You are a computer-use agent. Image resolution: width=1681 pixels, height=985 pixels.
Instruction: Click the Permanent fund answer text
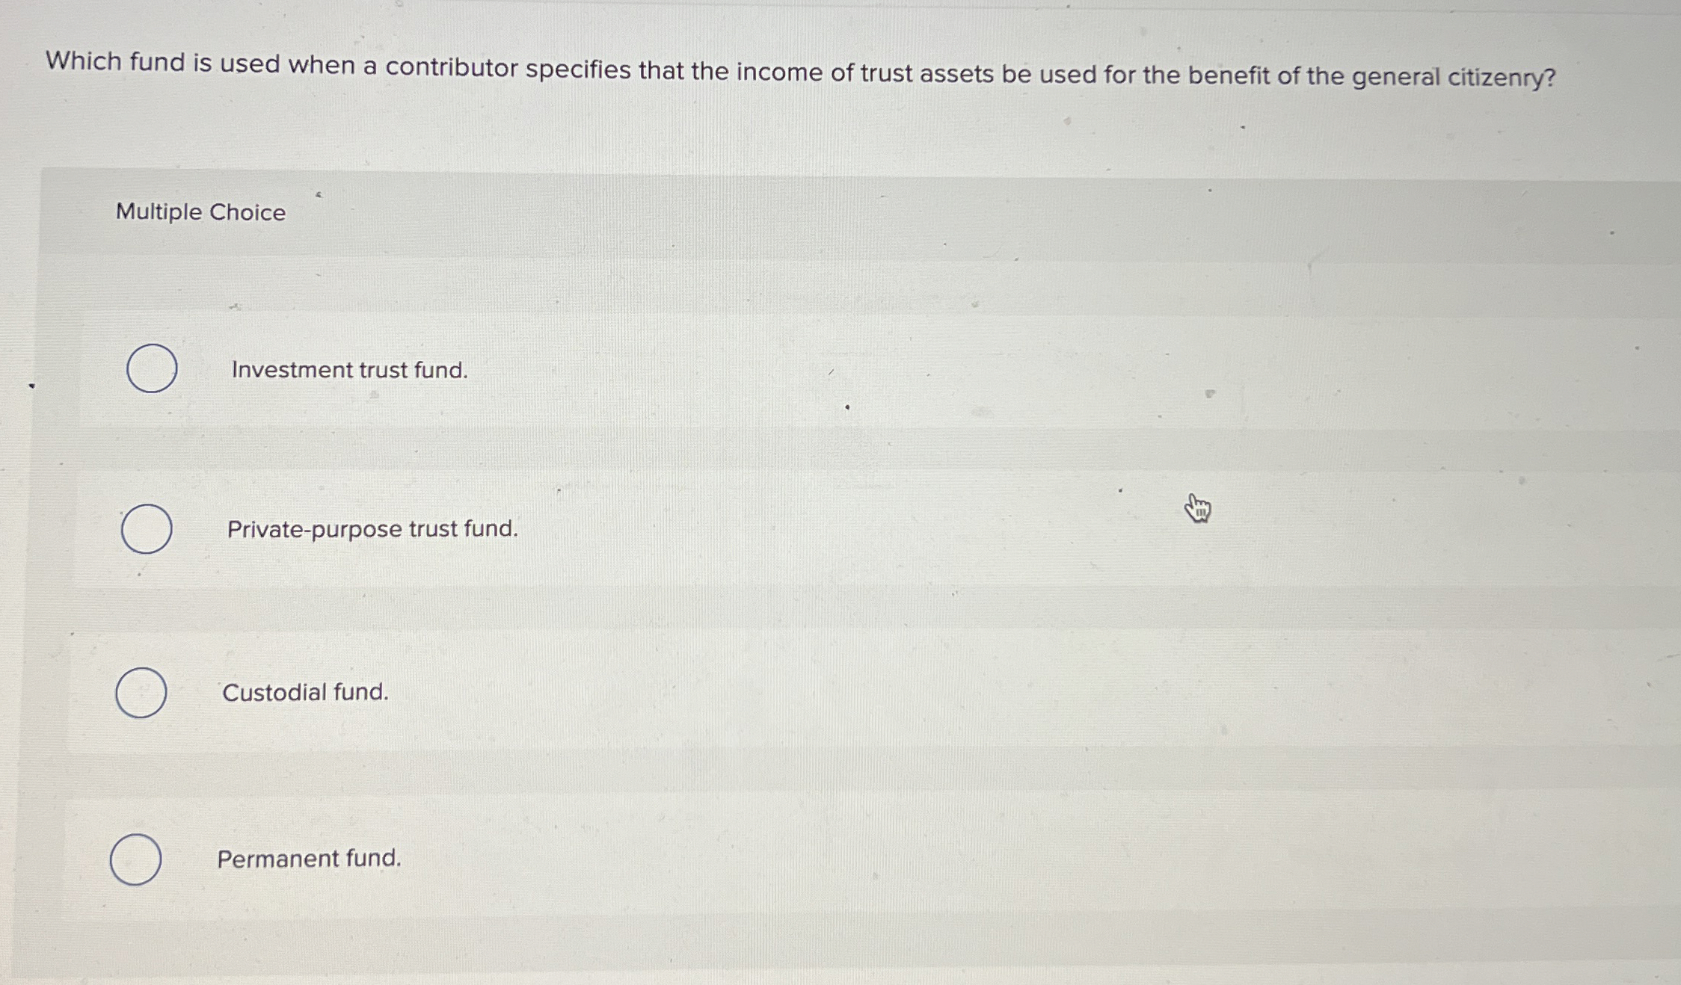click(x=308, y=859)
